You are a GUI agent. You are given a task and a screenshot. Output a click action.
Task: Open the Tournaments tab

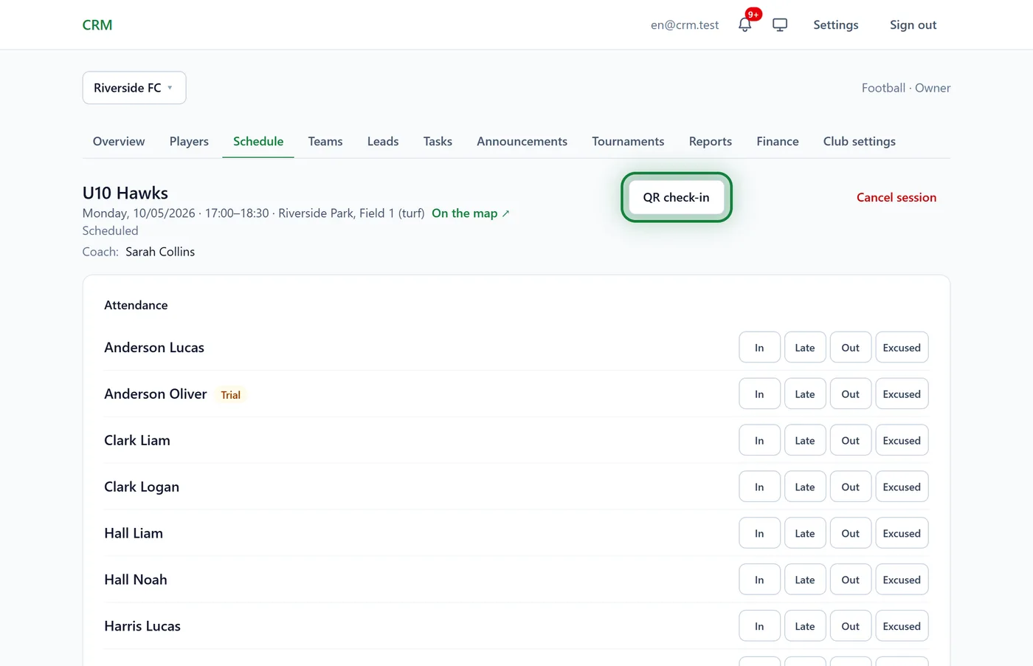pos(628,141)
